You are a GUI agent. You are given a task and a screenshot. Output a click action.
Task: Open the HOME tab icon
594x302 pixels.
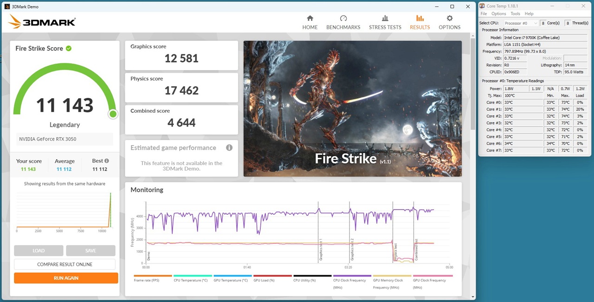310,18
